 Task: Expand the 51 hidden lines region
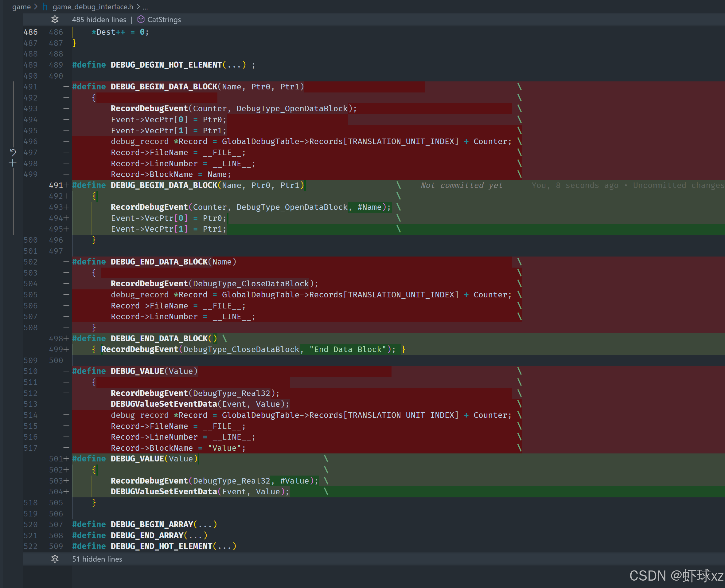click(97, 559)
